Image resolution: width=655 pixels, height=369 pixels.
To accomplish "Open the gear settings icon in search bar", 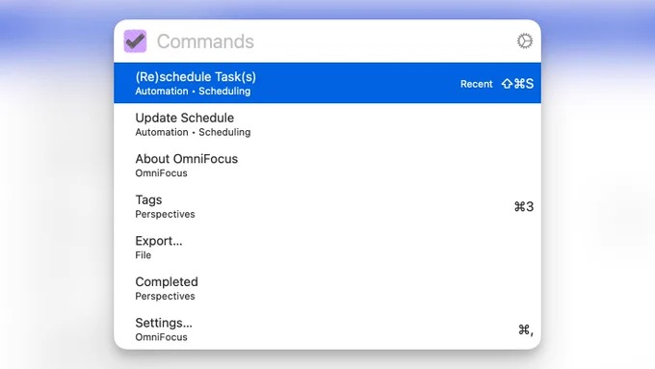I will [525, 41].
